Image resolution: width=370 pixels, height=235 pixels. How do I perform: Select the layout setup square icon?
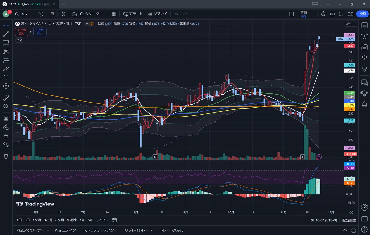[291, 14]
